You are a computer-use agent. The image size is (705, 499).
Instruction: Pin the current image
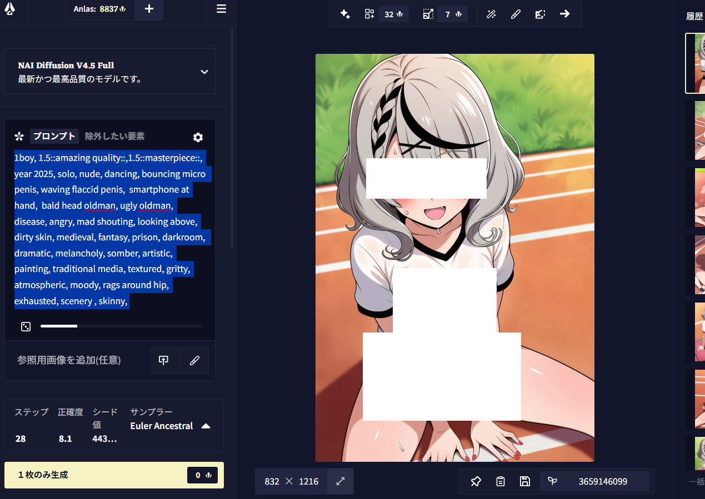tap(476, 481)
